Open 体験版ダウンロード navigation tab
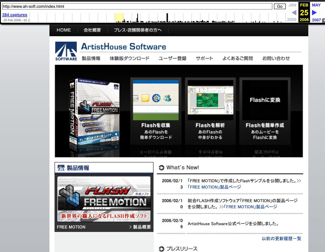Screen dimensions: 325x252 click(129, 58)
